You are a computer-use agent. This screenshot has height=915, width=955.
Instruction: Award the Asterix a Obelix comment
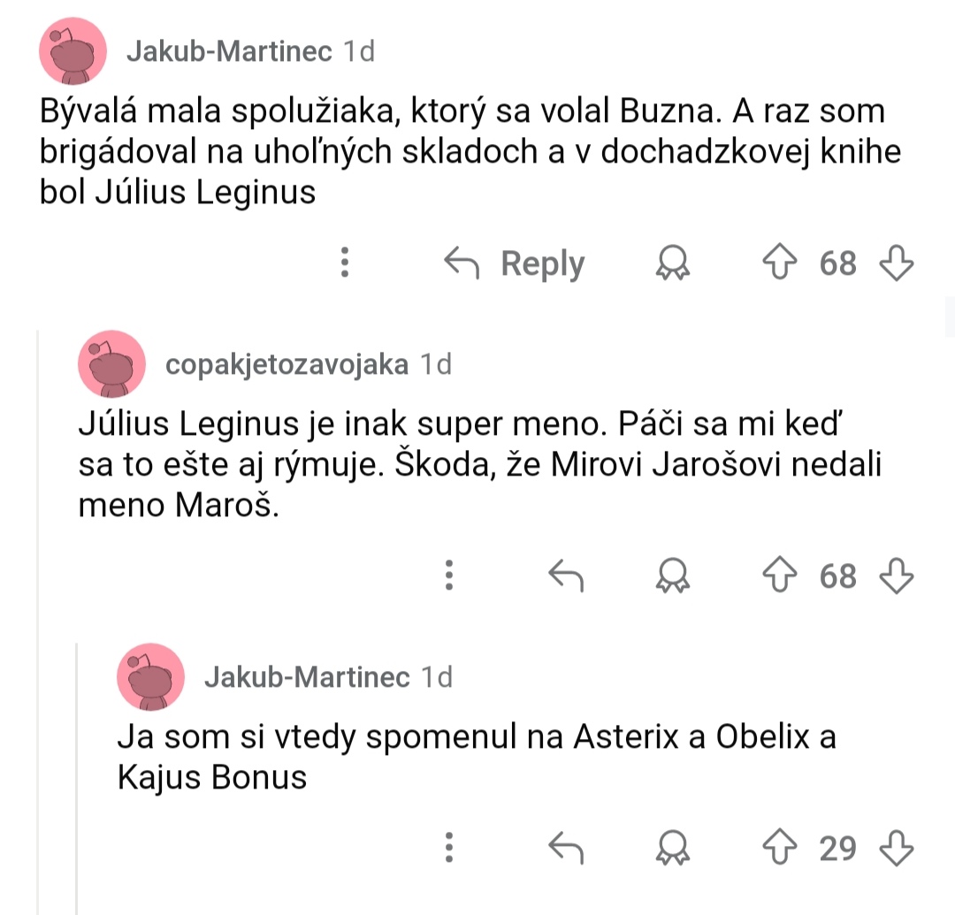673,849
